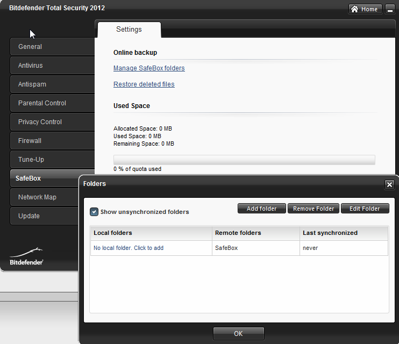Image resolution: width=399 pixels, height=344 pixels.
Task: Open Restore deleted files link
Action: pyautogui.click(x=144, y=84)
